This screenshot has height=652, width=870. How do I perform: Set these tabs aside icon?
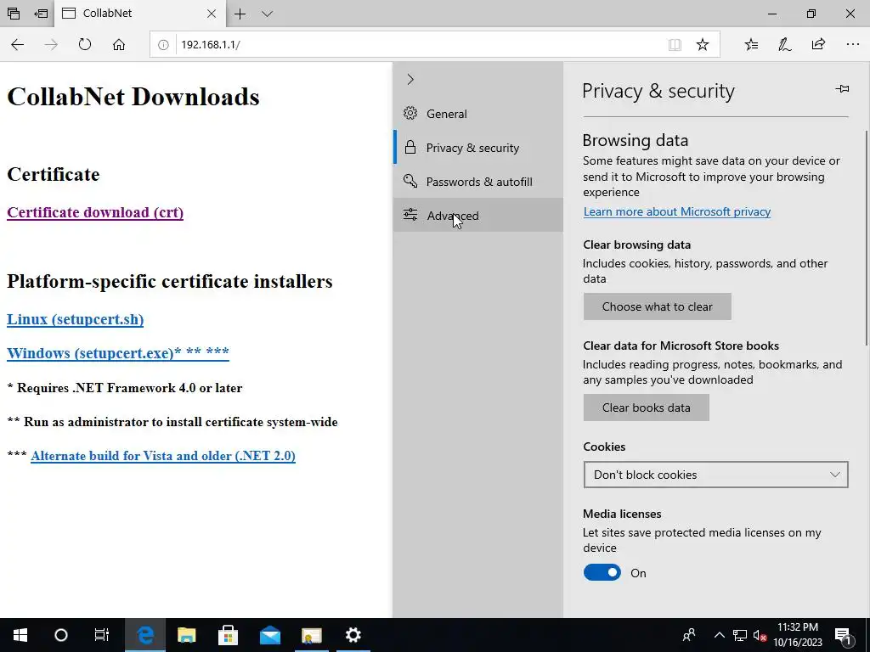[x=41, y=14]
